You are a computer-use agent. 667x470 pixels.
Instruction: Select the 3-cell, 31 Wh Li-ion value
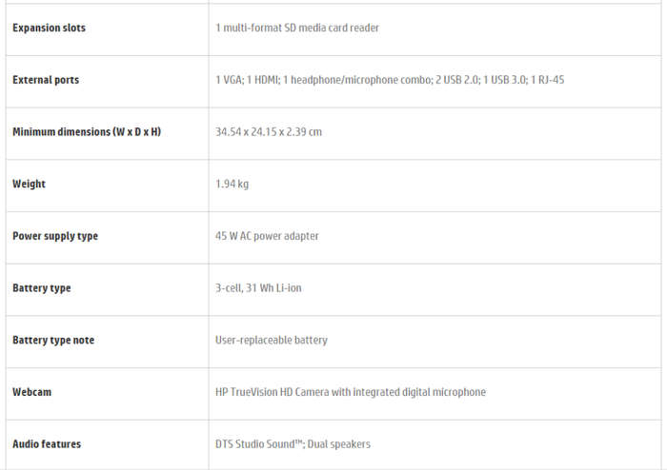click(x=258, y=288)
